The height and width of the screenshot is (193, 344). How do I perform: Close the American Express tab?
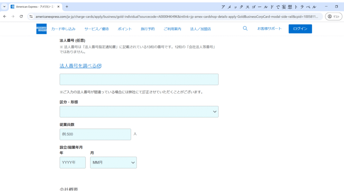pyautogui.click(x=58, y=7)
